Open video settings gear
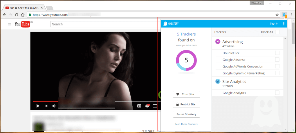The image size is (296, 133). [x=147, y=106]
